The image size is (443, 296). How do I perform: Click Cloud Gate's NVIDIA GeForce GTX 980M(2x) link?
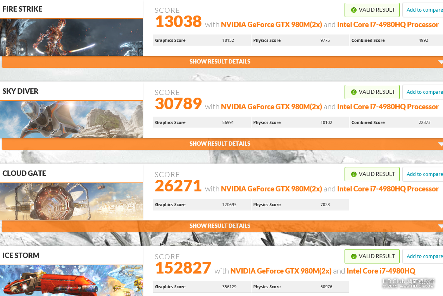pos(271,189)
